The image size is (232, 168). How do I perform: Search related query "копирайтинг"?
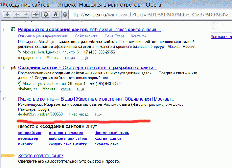(30, 133)
